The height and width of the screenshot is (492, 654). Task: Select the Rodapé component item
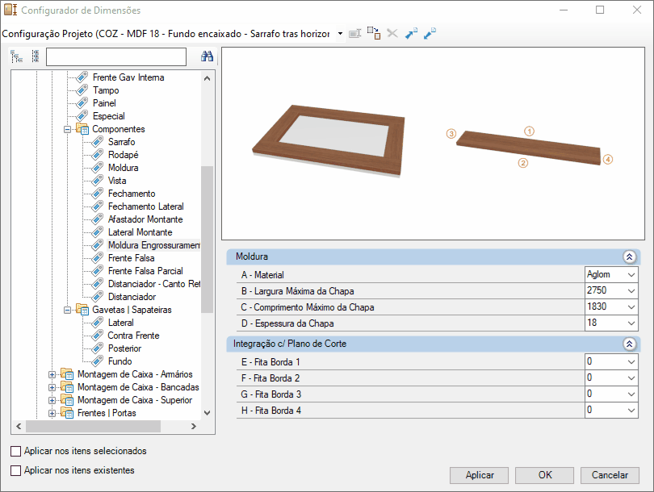click(x=123, y=155)
